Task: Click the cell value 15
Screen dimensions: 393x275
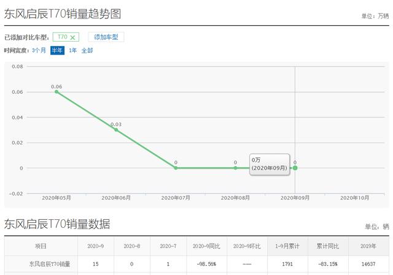Action: pos(96,264)
